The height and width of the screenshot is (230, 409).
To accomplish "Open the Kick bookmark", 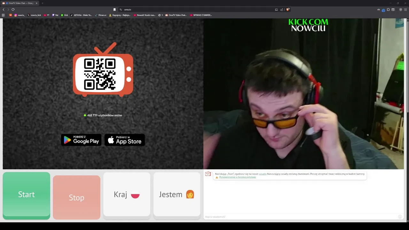I will point(65,15).
